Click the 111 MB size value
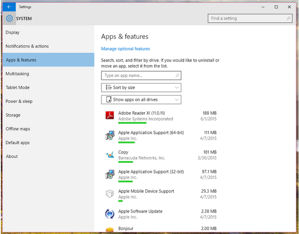 click(210, 132)
